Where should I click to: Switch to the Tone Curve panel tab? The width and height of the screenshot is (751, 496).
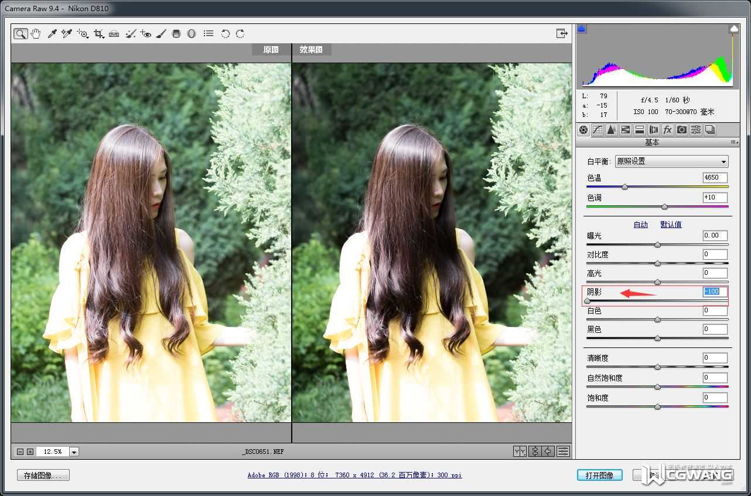pos(598,130)
